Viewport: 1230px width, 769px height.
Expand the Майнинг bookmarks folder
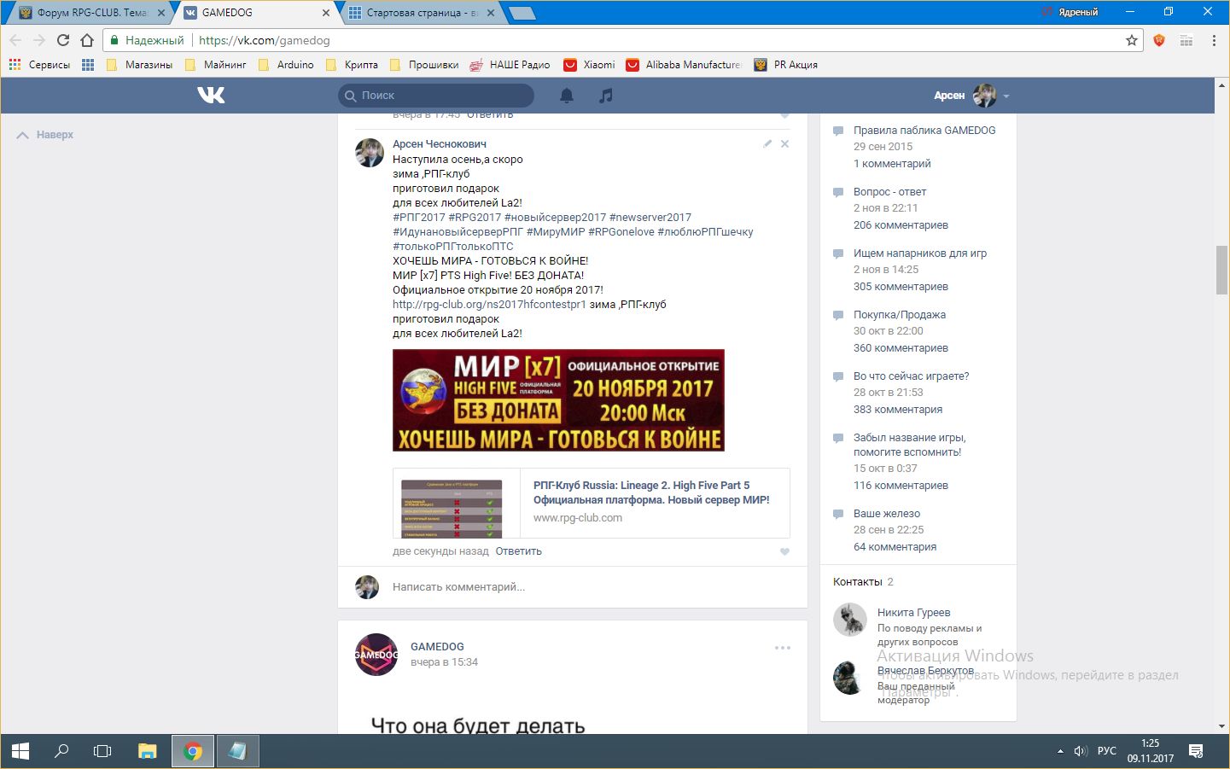[x=216, y=65]
